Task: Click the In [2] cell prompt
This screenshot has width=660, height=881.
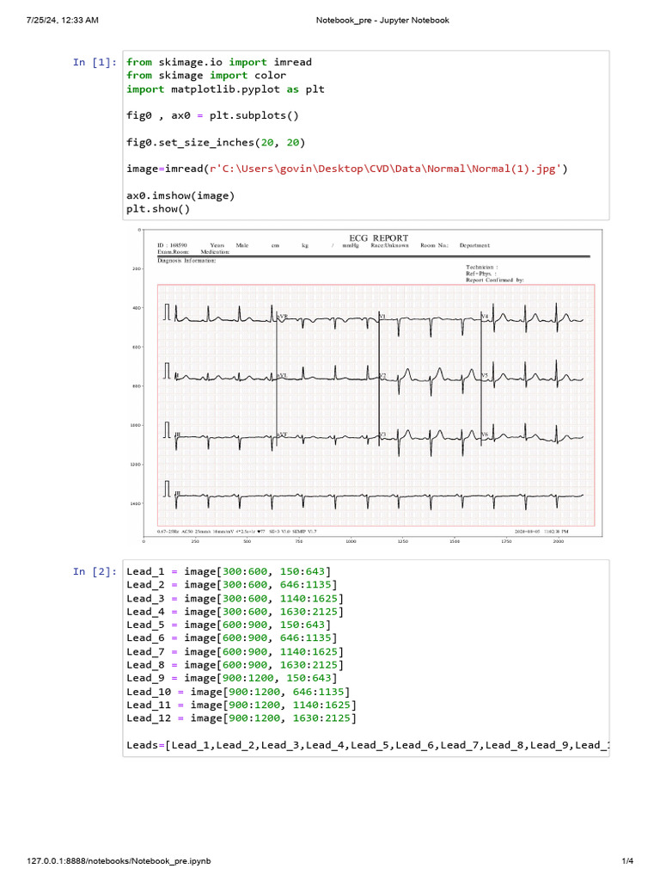Action: (95, 571)
